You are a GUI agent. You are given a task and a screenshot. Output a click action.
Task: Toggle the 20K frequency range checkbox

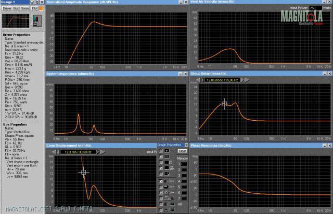[161, 168]
